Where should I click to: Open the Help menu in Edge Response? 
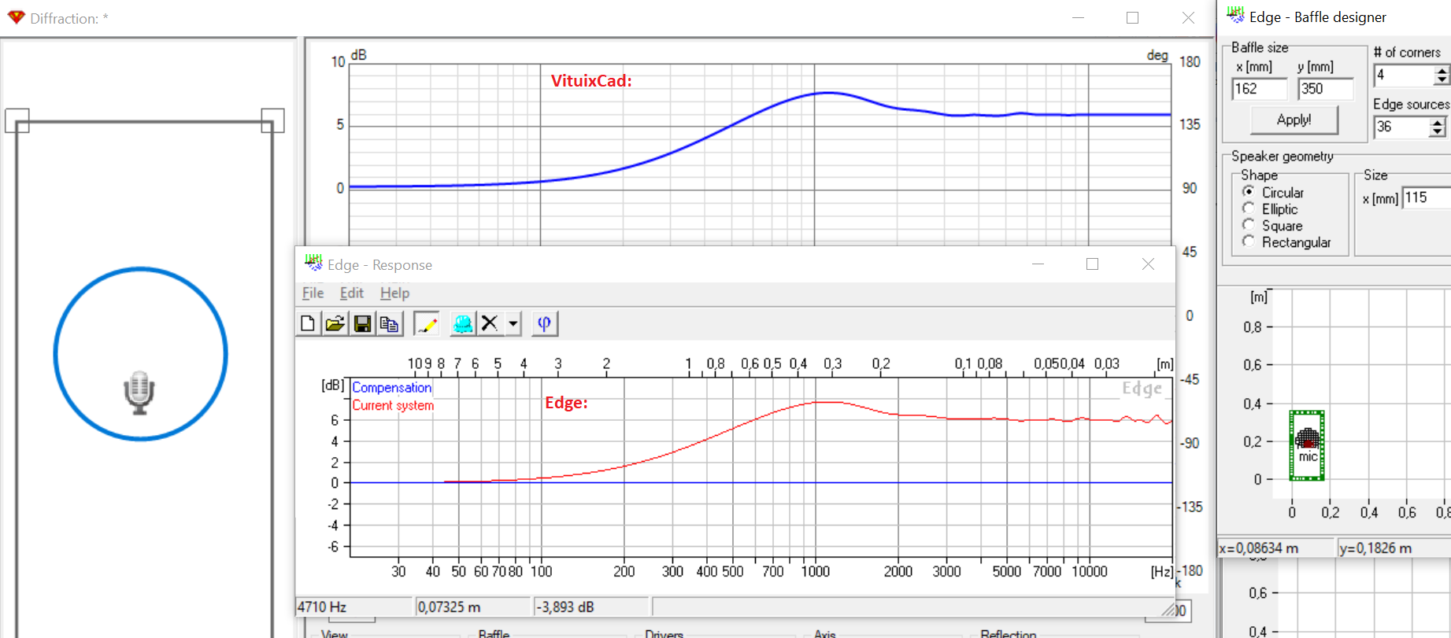394,293
